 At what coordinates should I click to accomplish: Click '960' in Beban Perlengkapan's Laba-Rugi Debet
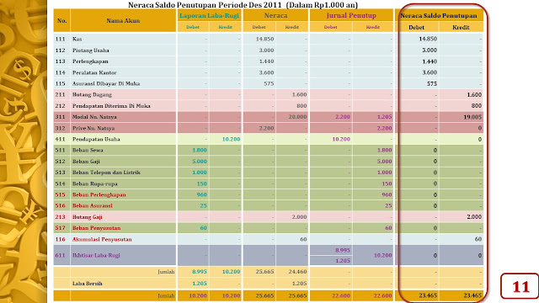click(202, 194)
